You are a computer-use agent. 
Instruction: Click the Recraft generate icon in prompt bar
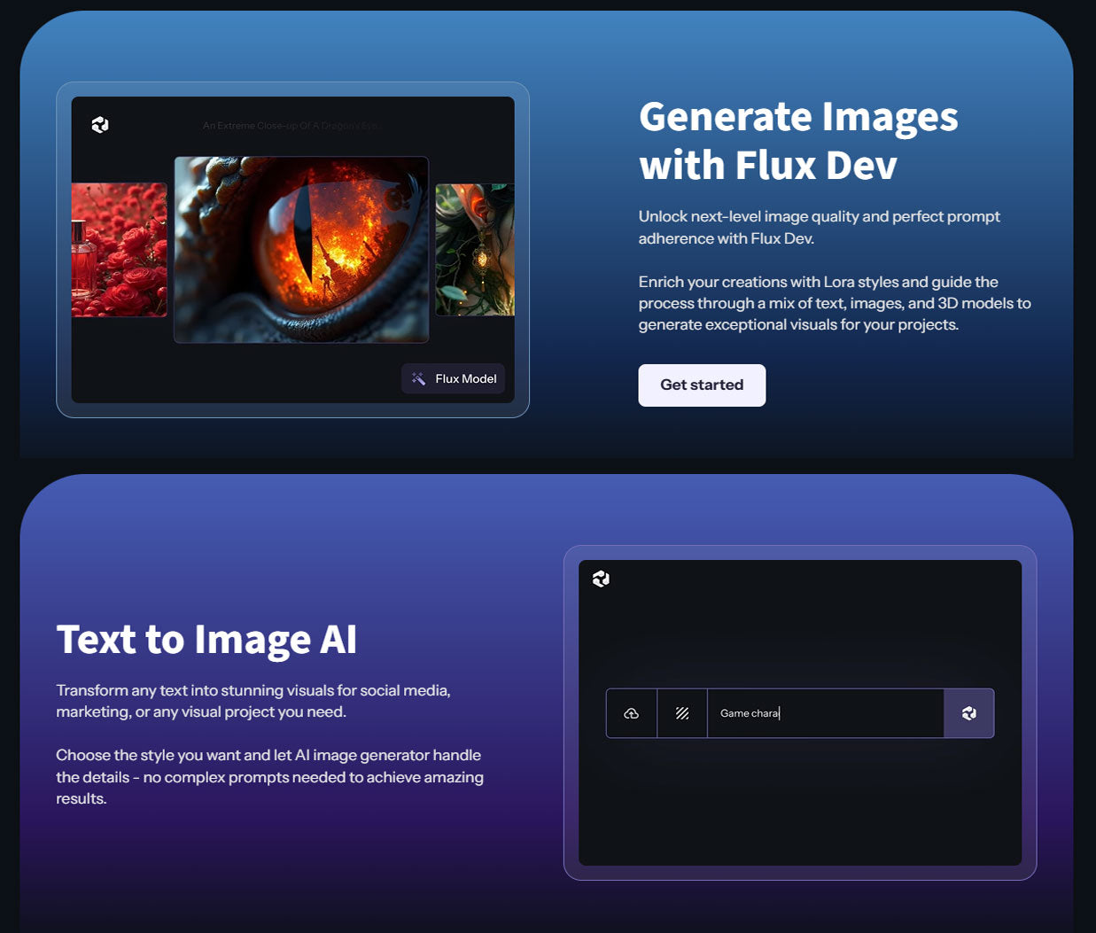[x=968, y=713]
